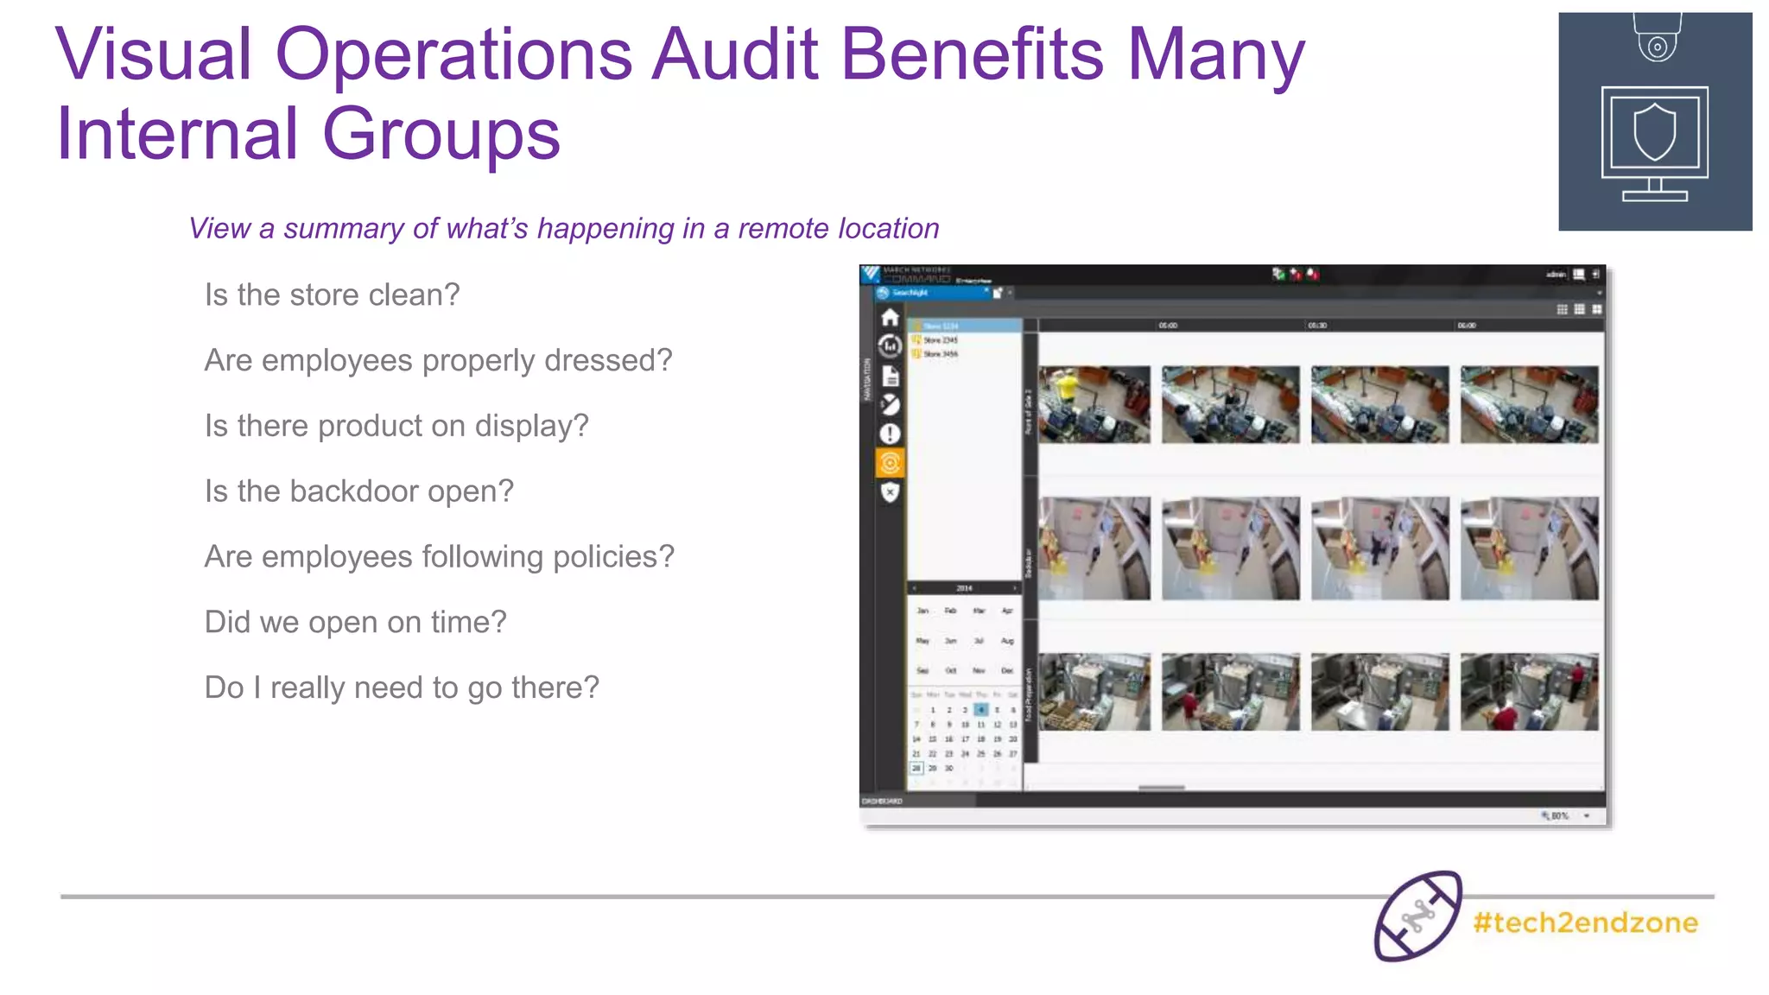Open the Home icon in navigation sidebar
1769x995 pixels.
890,318
